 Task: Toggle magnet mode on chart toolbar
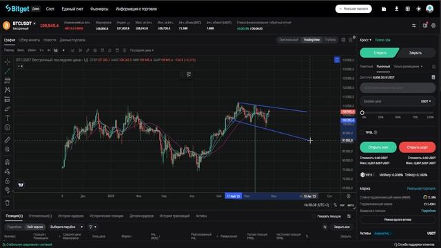pos(8,162)
